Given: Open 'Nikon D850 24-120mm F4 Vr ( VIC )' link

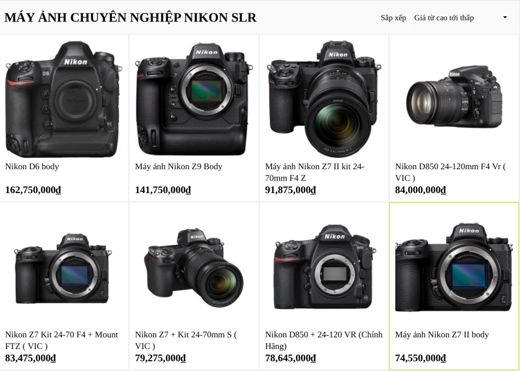Looking at the screenshot, I should [451, 172].
